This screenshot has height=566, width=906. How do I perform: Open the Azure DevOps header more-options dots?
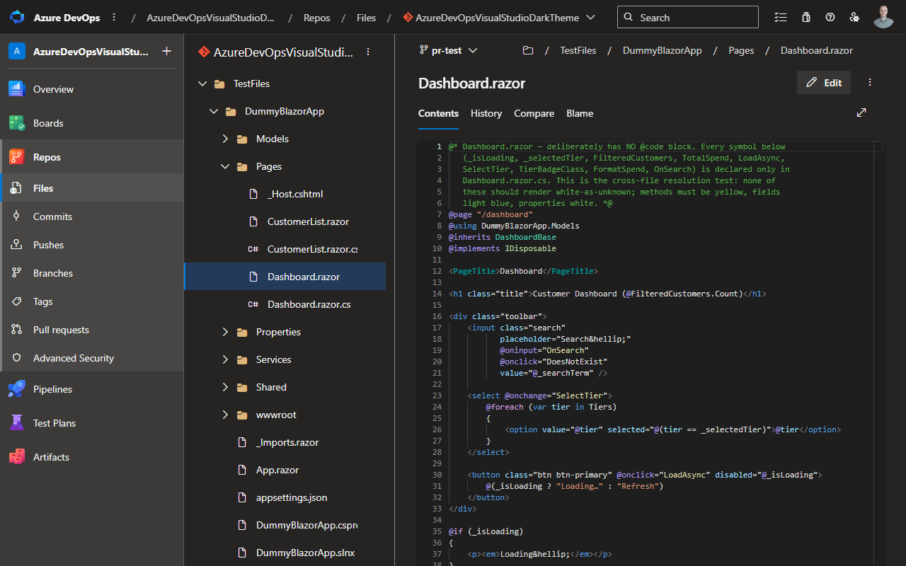click(114, 17)
